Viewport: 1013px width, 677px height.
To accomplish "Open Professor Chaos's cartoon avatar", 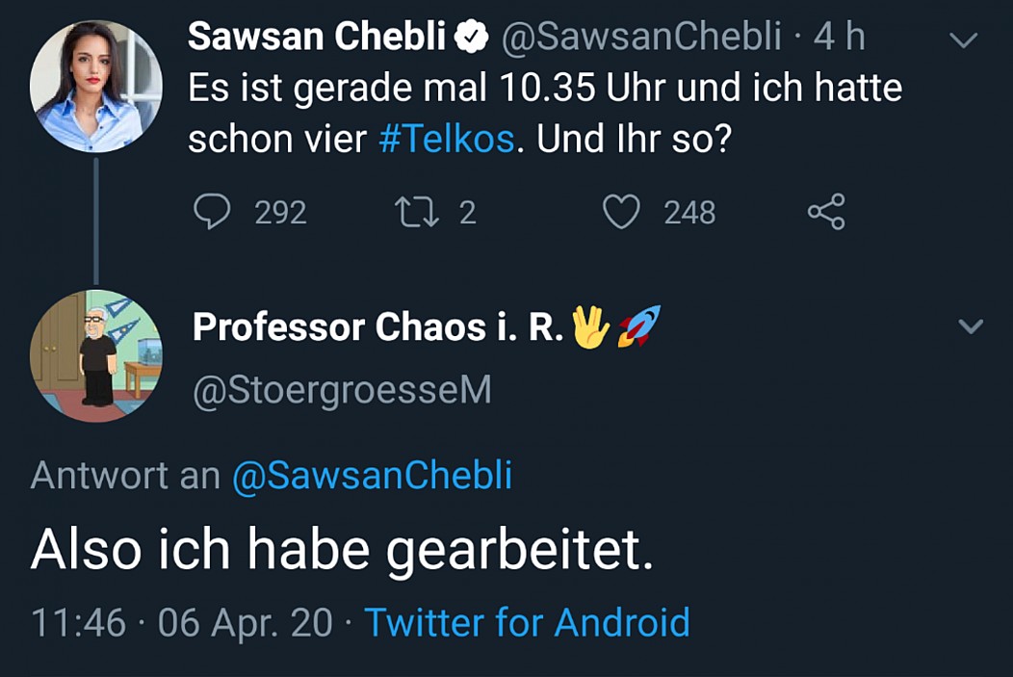I will click(96, 355).
